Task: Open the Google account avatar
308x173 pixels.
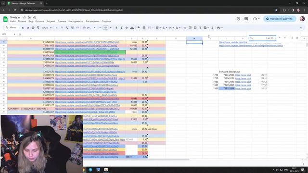Action: pyautogui.click(x=302, y=19)
